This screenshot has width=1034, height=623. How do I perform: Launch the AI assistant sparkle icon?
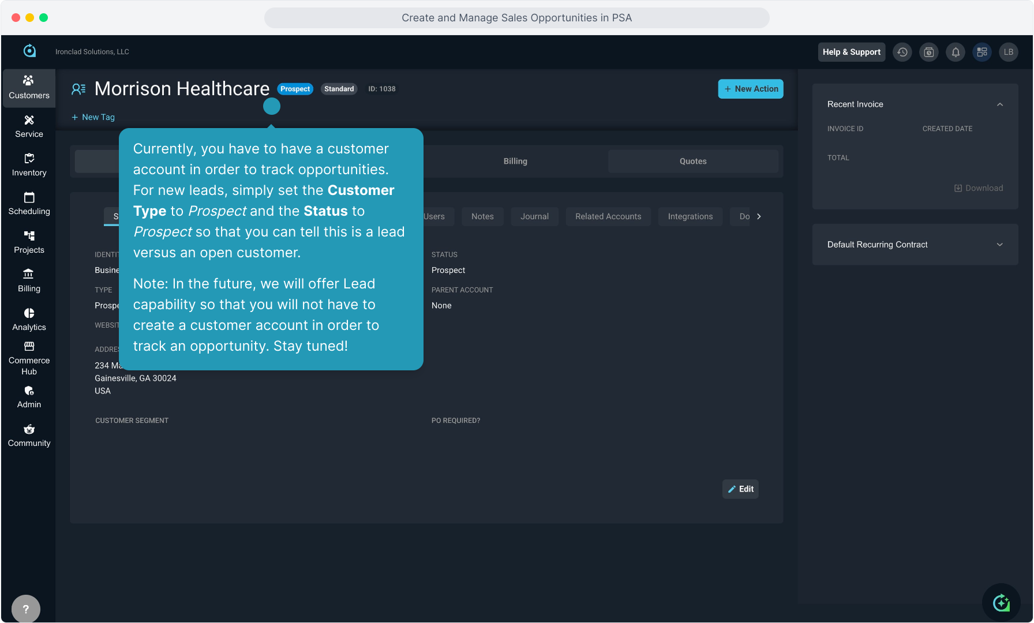pyautogui.click(x=1001, y=603)
